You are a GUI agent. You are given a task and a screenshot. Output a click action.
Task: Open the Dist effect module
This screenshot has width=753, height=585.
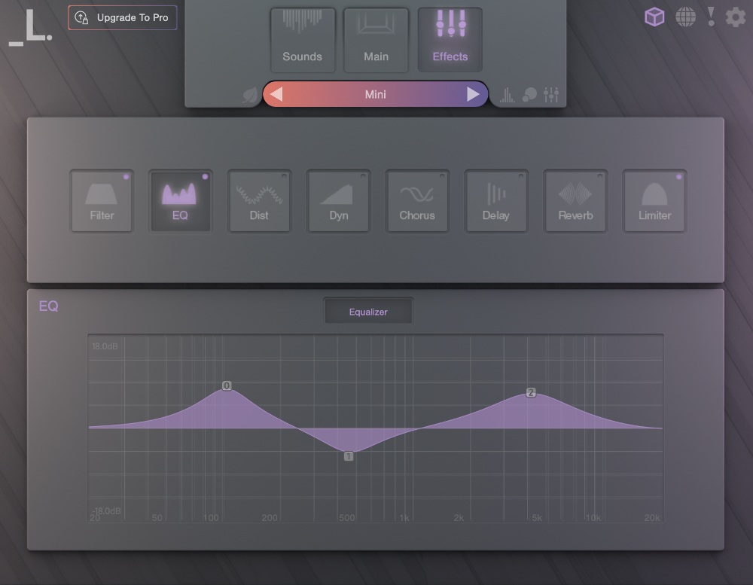coord(259,200)
